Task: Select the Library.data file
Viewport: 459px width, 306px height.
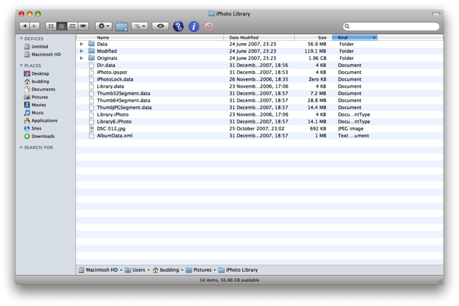Action: coord(259,86)
